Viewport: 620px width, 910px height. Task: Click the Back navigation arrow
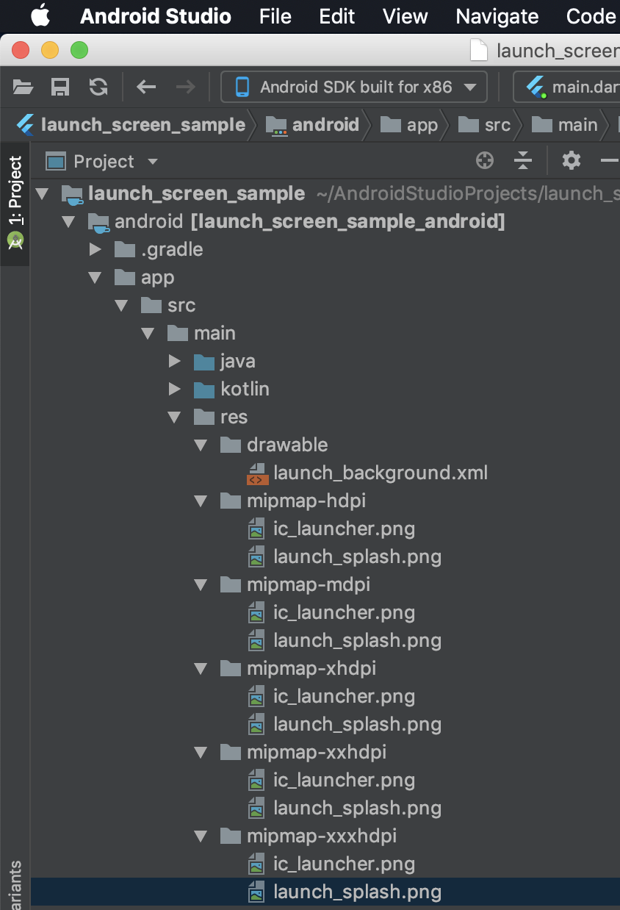tap(146, 87)
